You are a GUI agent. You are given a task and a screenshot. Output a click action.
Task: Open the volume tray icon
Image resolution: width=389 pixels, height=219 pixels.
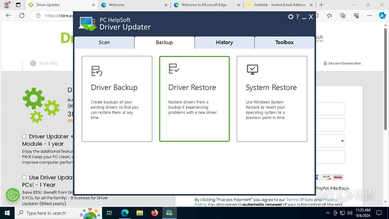pyautogui.click(x=349, y=213)
